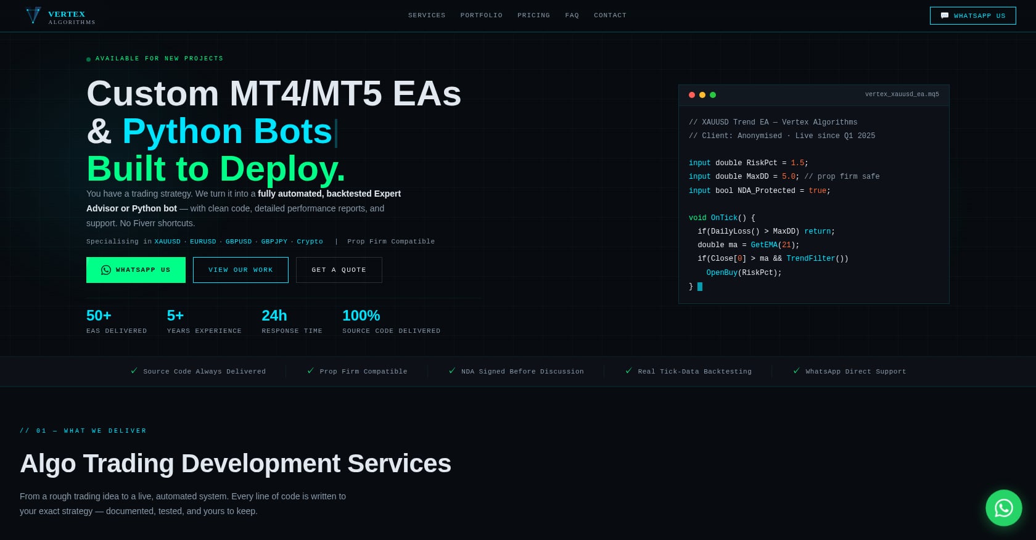Click the Vertex Algorithms logo icon
This screenshot has width=1036, height=540.
click(33, 15)
